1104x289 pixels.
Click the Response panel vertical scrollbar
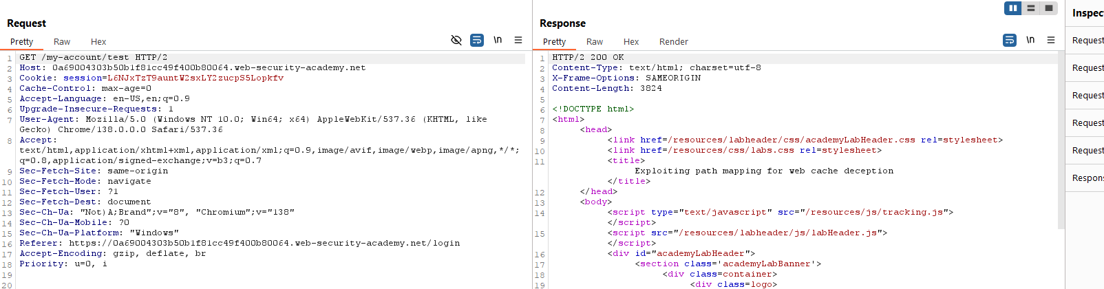point(1061,138)
